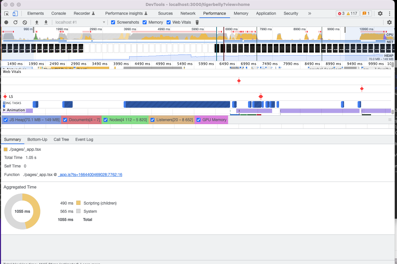Click the 565 ms system value

point(67,211)
